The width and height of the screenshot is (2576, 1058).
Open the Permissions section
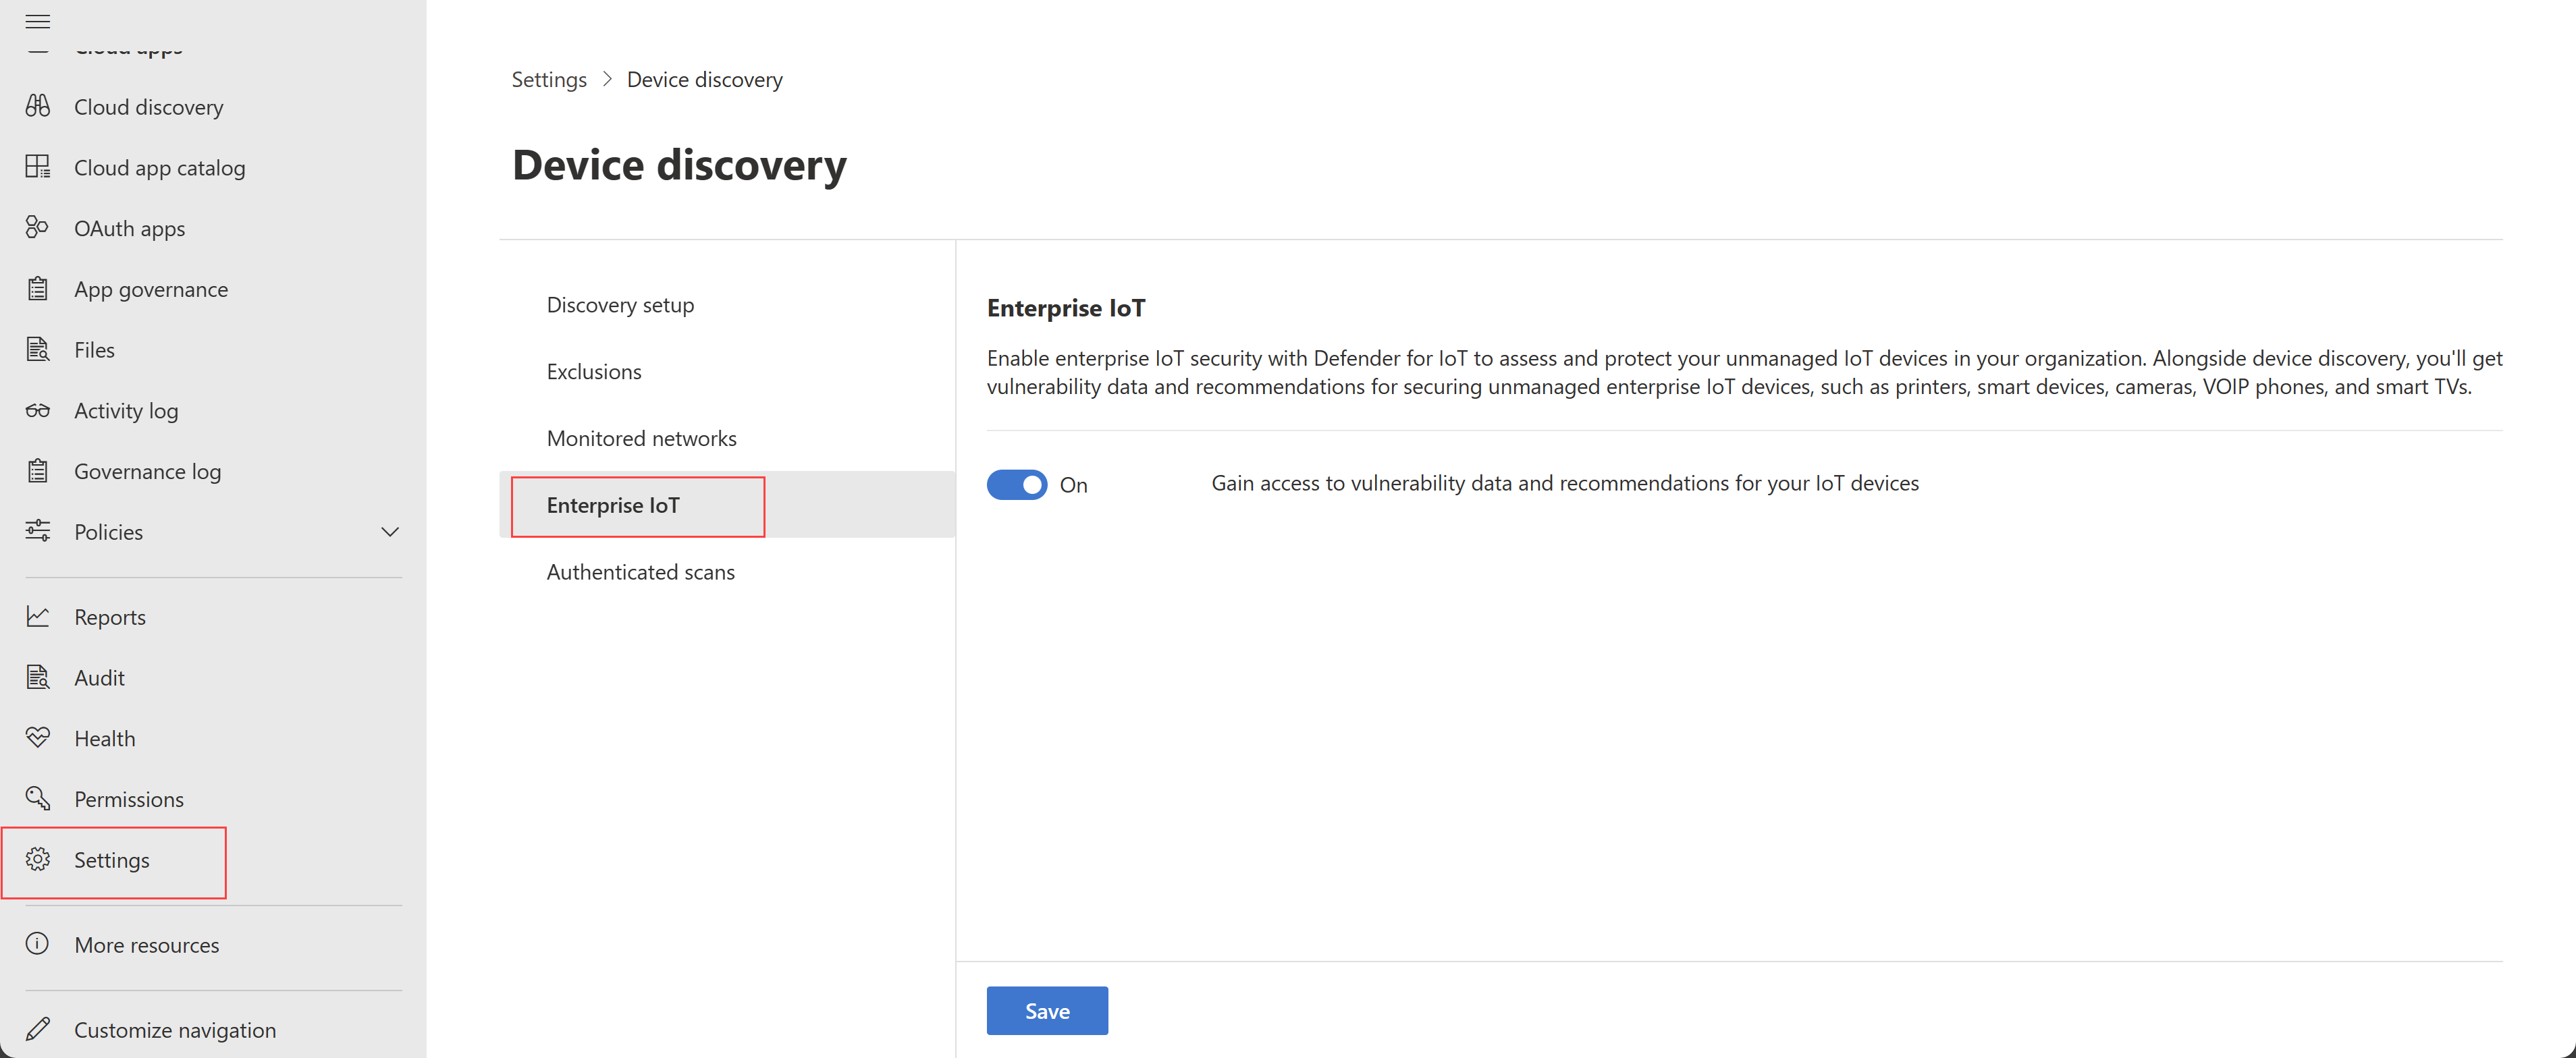pyautogui.click(x=128, y=797)
